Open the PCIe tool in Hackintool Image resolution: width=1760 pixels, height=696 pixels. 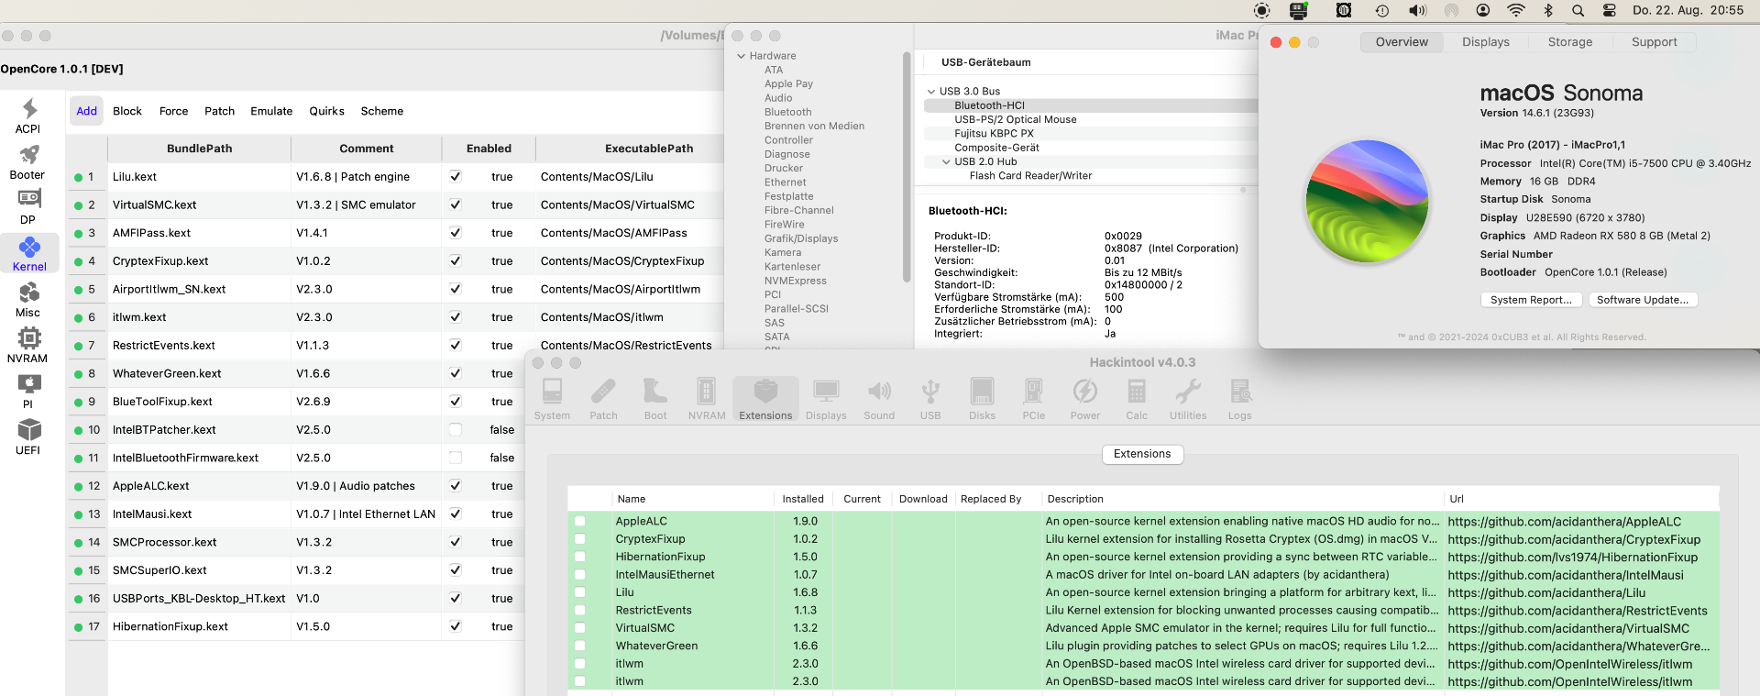tap(1033, 392)
